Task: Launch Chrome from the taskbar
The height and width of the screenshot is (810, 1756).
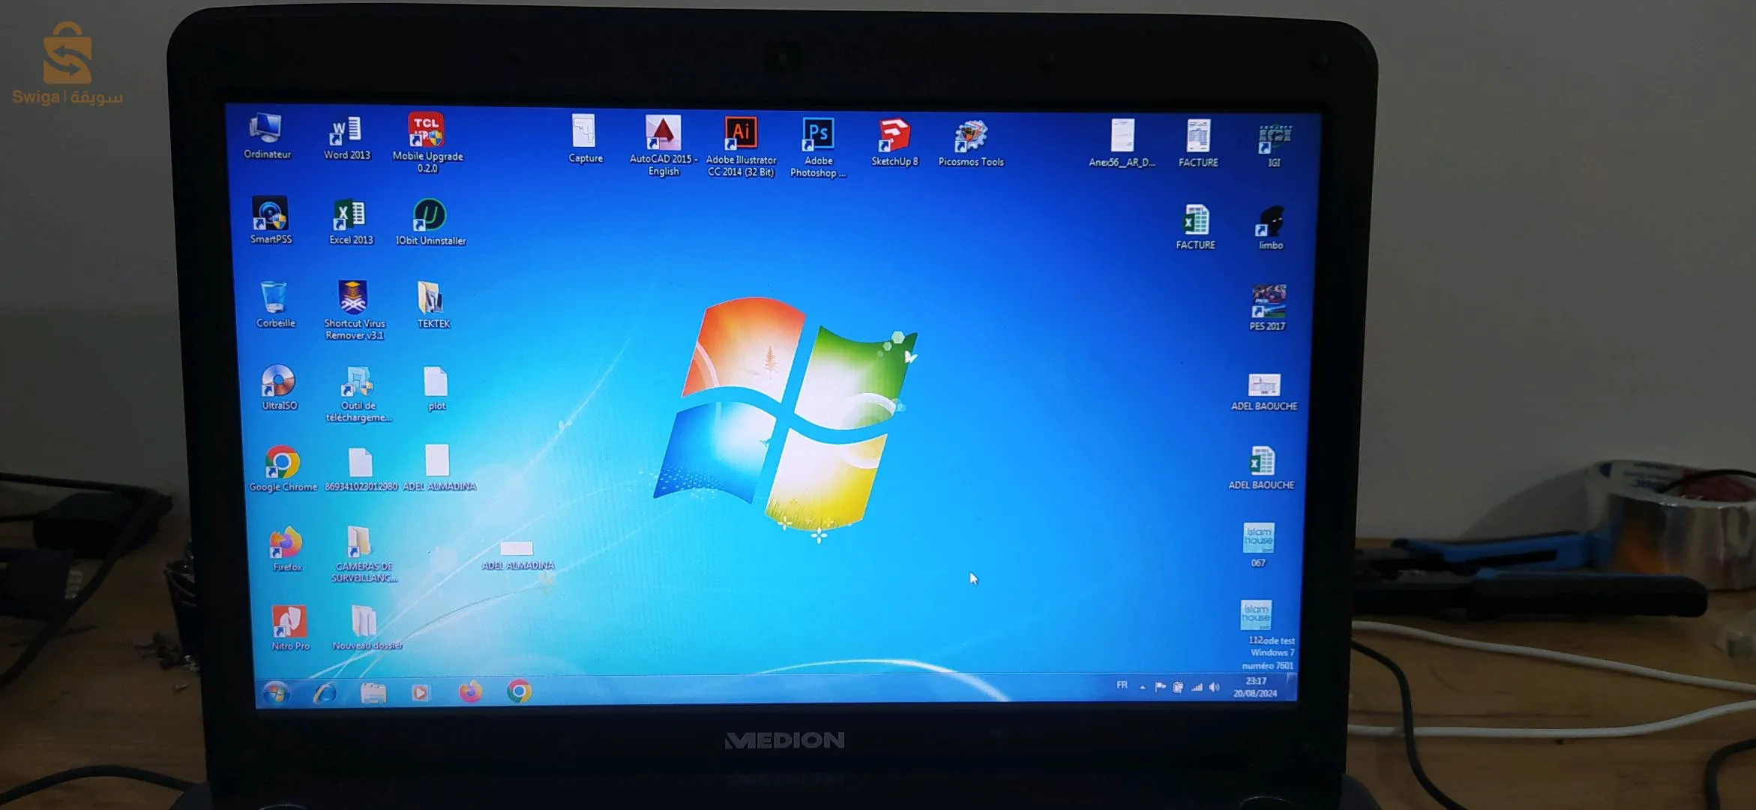Action: tap(519, 691)
